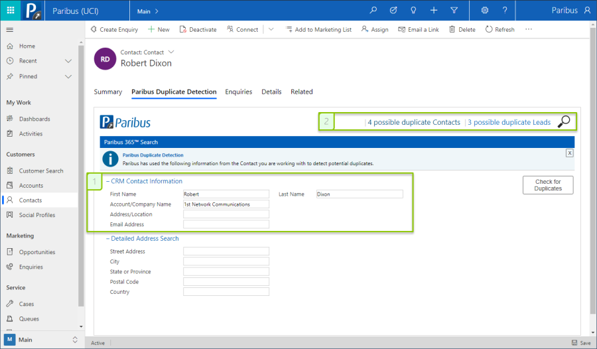Click the Assign command
The height and width of the screenshot is (349, 597).
[375, 29]
